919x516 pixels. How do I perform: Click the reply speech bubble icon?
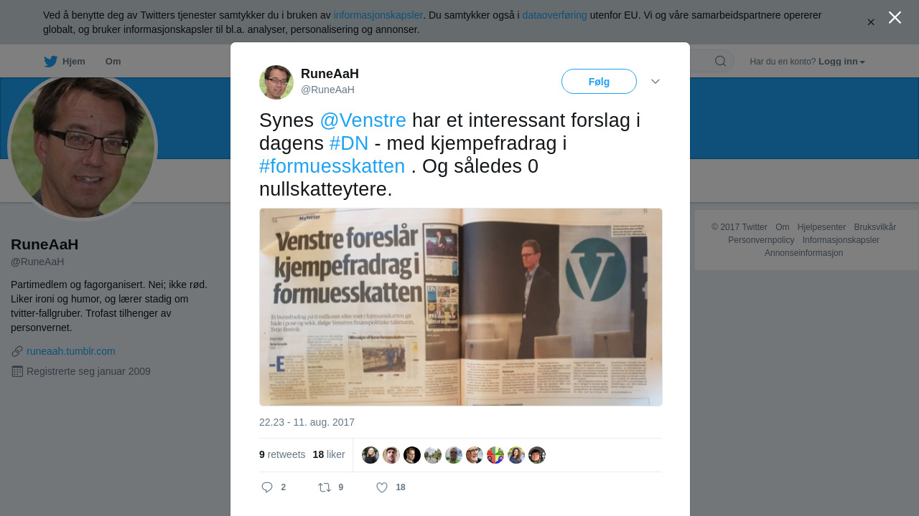(267, 487)
